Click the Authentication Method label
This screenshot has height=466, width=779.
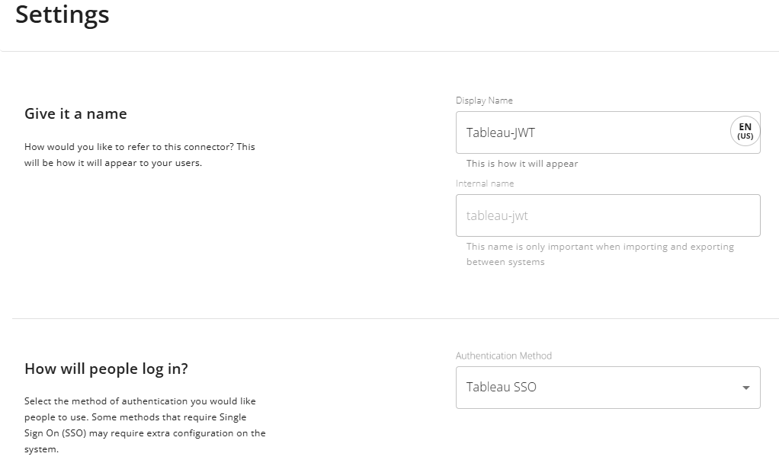point(504,356)
